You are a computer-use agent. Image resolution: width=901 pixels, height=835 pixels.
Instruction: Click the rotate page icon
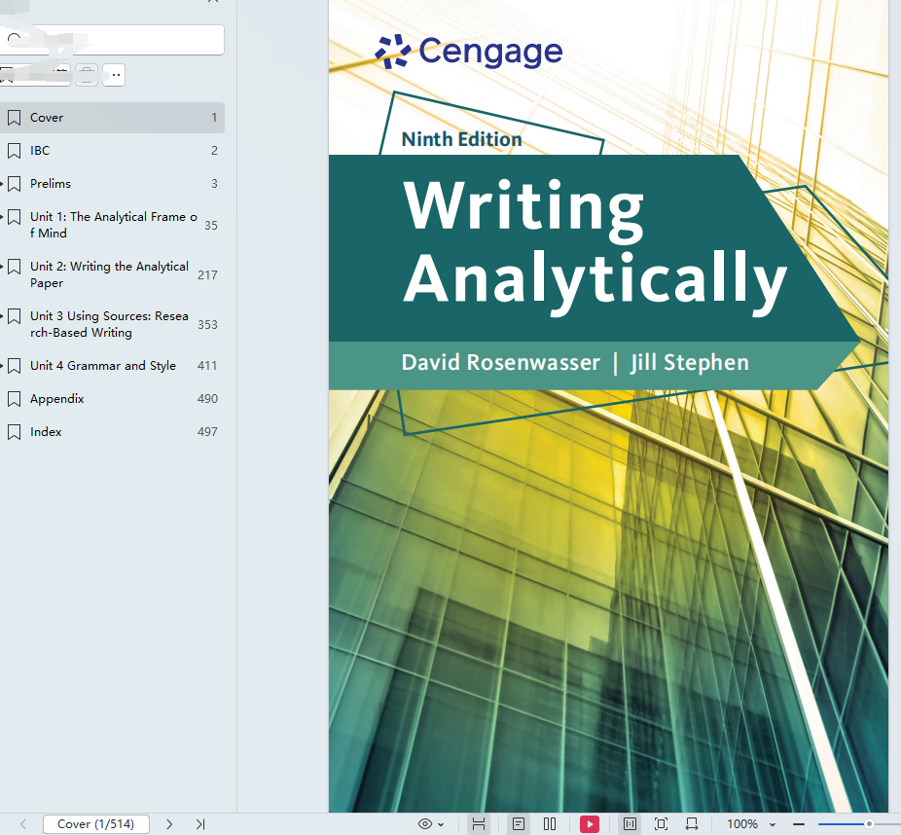click(692, 824)
